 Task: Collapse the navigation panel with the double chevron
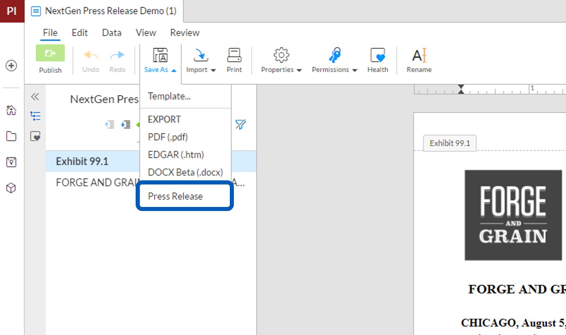click(35, 96)
